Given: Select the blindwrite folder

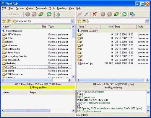Looking at the screenshot, I should point(9,63).
